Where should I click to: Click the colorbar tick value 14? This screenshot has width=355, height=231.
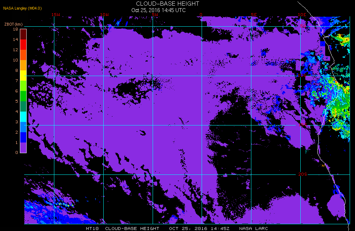(15, 39)
